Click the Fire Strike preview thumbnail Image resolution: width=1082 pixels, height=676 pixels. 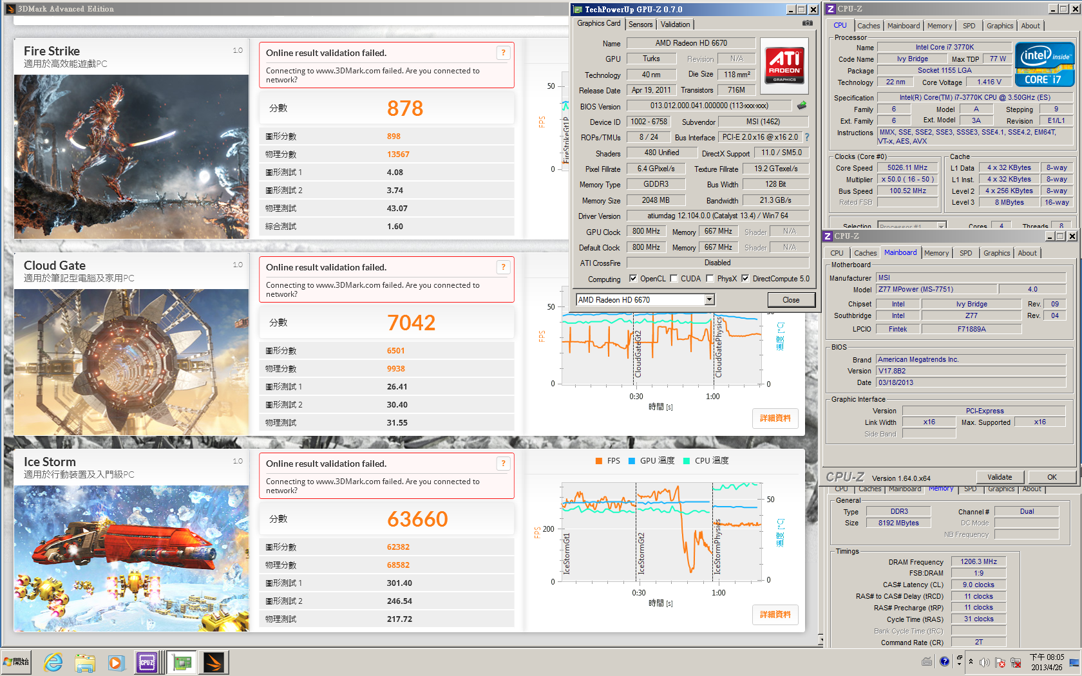click(131, 156)
